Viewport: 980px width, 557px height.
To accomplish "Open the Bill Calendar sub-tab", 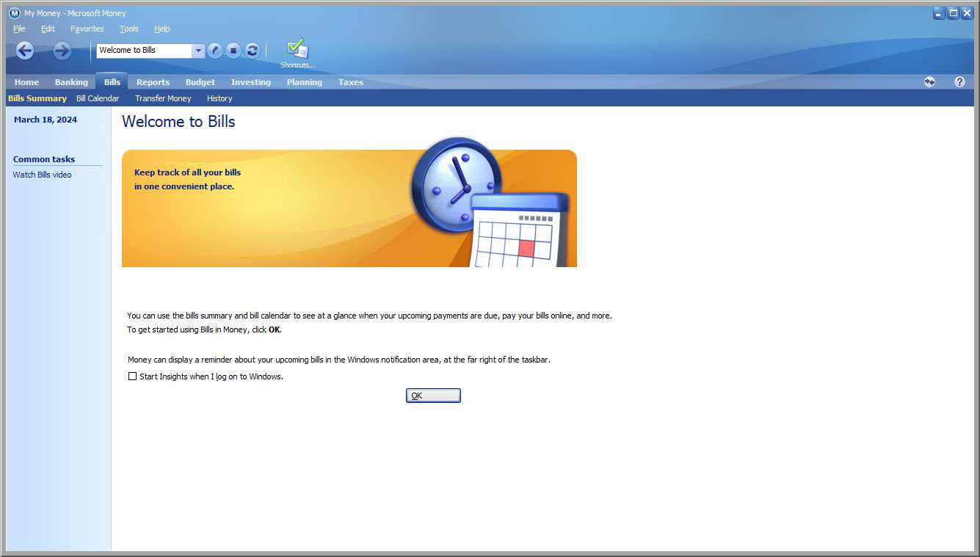I will [x=98, y=98].
